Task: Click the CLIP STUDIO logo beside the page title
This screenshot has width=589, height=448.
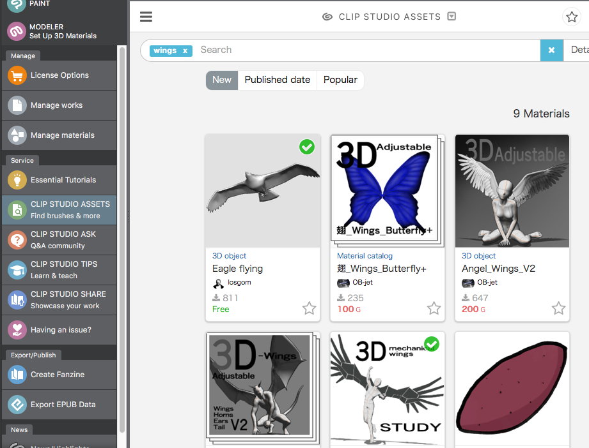Action: pos(327,17)
